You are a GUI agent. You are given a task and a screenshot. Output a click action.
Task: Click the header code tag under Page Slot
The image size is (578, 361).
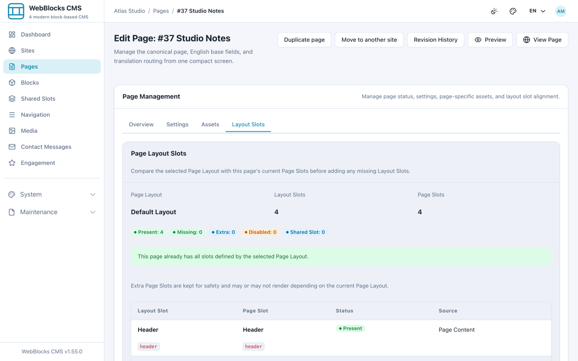[254, 347]
